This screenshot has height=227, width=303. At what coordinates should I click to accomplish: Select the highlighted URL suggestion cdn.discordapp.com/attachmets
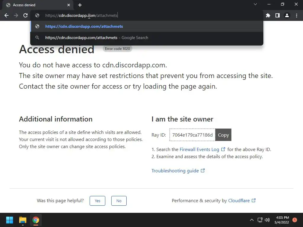[x=147, y=26]
